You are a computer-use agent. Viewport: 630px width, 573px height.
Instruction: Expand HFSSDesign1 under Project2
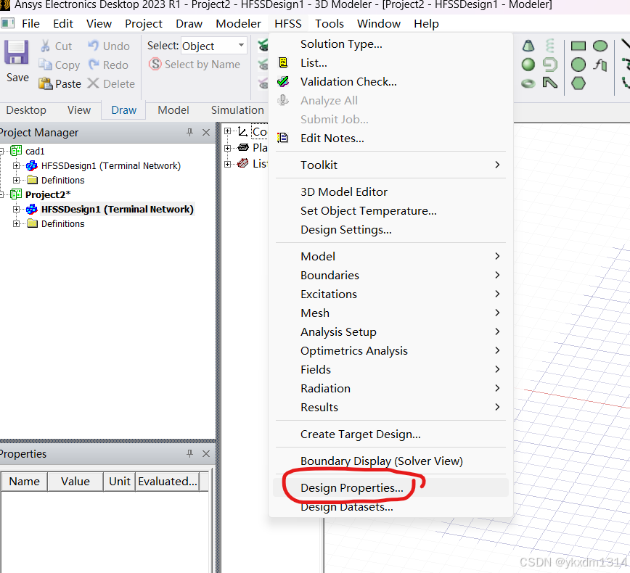click(16, 209)
